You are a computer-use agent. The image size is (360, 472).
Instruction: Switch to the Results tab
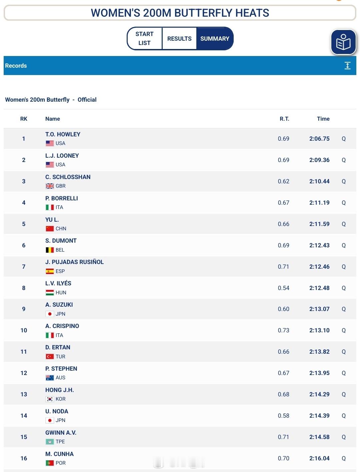point(179,39)
